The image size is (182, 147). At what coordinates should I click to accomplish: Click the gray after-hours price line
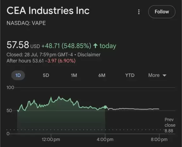tap(132, 109)
